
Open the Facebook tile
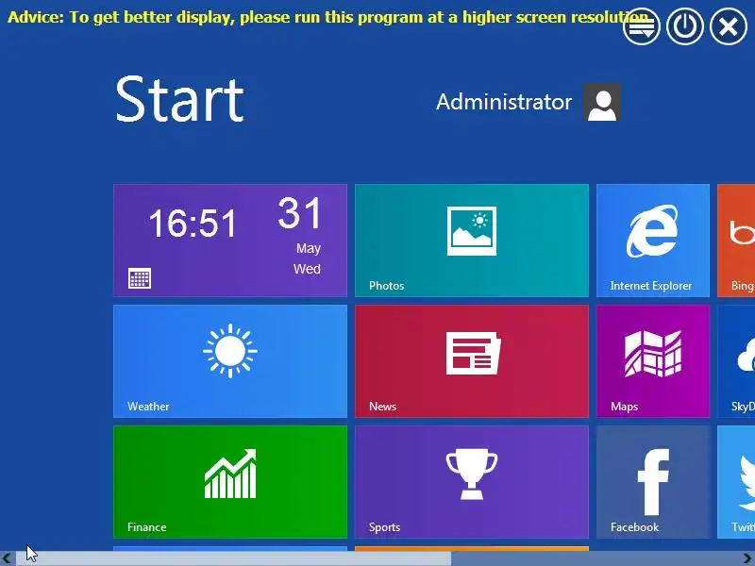click(652, 482)
